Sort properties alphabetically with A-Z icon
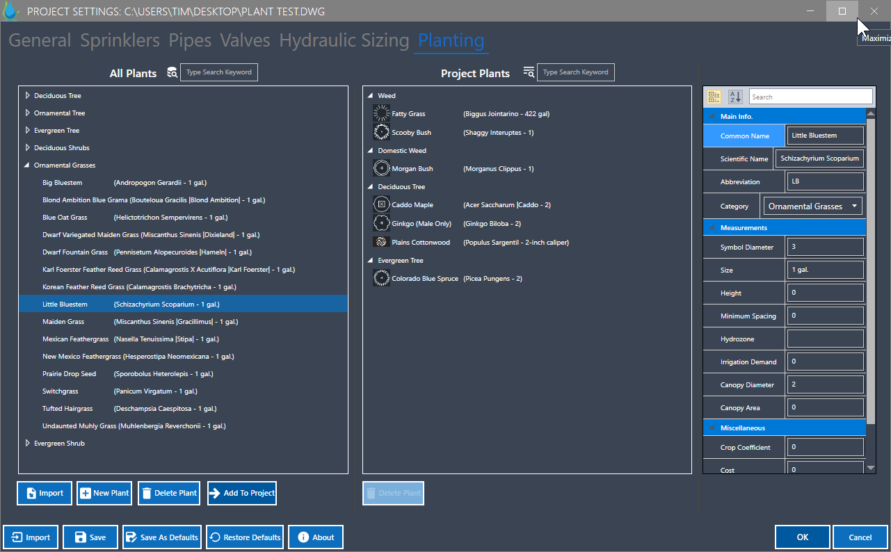 (x=735, y=97)
